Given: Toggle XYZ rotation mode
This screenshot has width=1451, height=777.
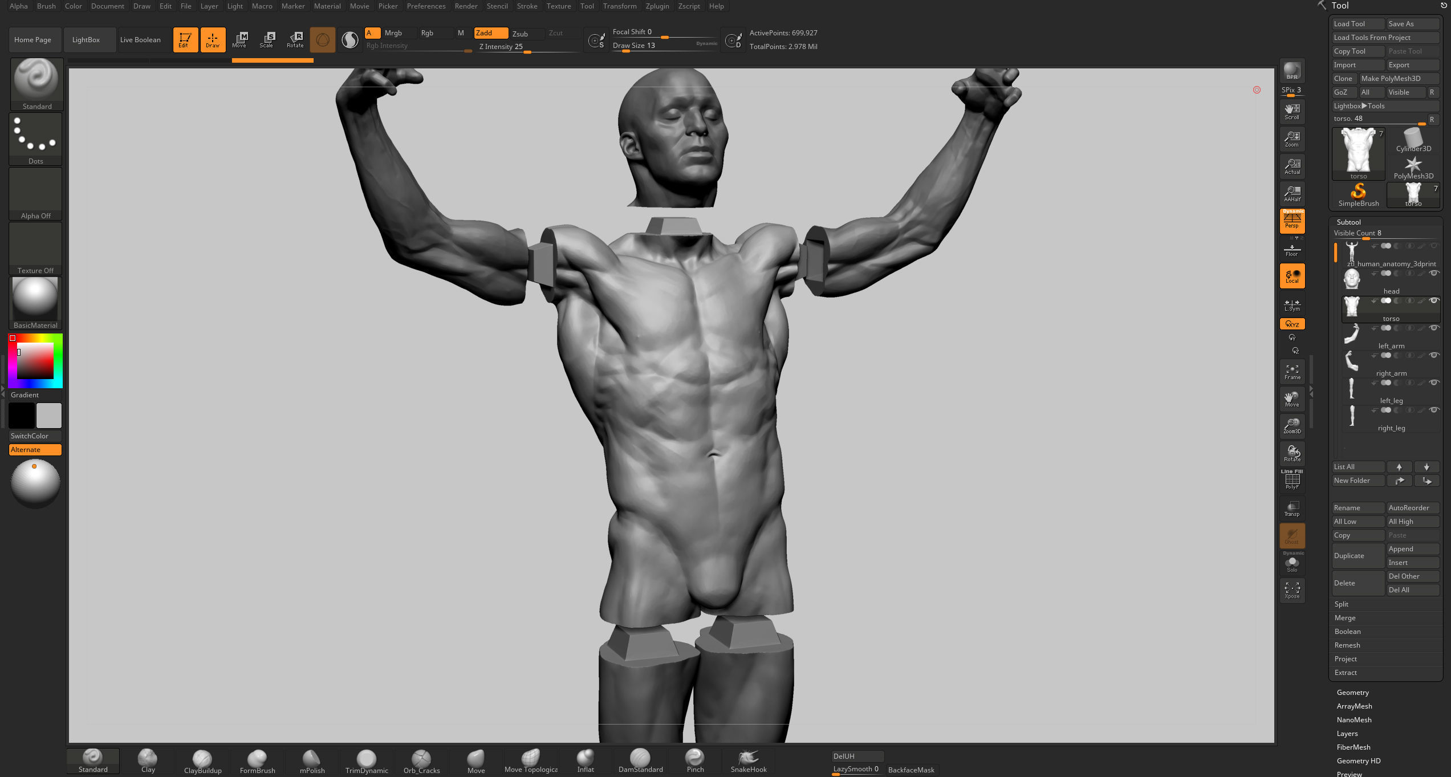Looking at the screenshot, I should (1292, 324).
